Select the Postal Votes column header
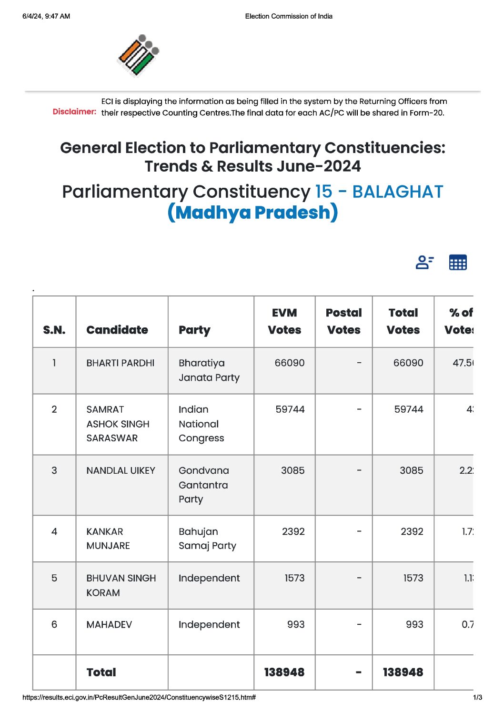The height and width of the screenshot is (713, 504). pos(344,321)
